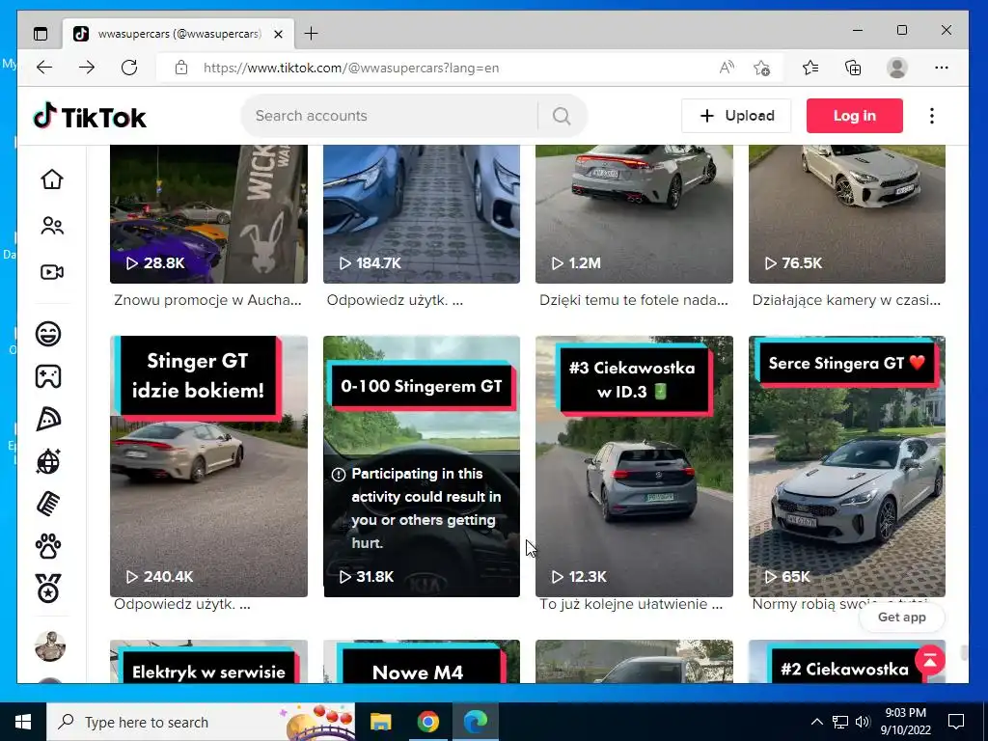Open the 28.8K views video thumbnail
This screenshot has height=741, width=988.
point(208,214)
